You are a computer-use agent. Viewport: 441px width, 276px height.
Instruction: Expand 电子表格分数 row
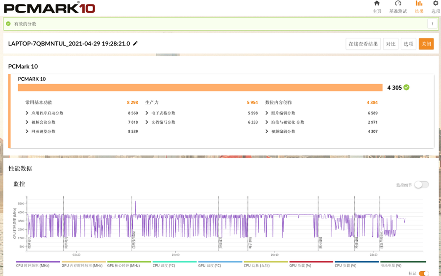point(147,113)
